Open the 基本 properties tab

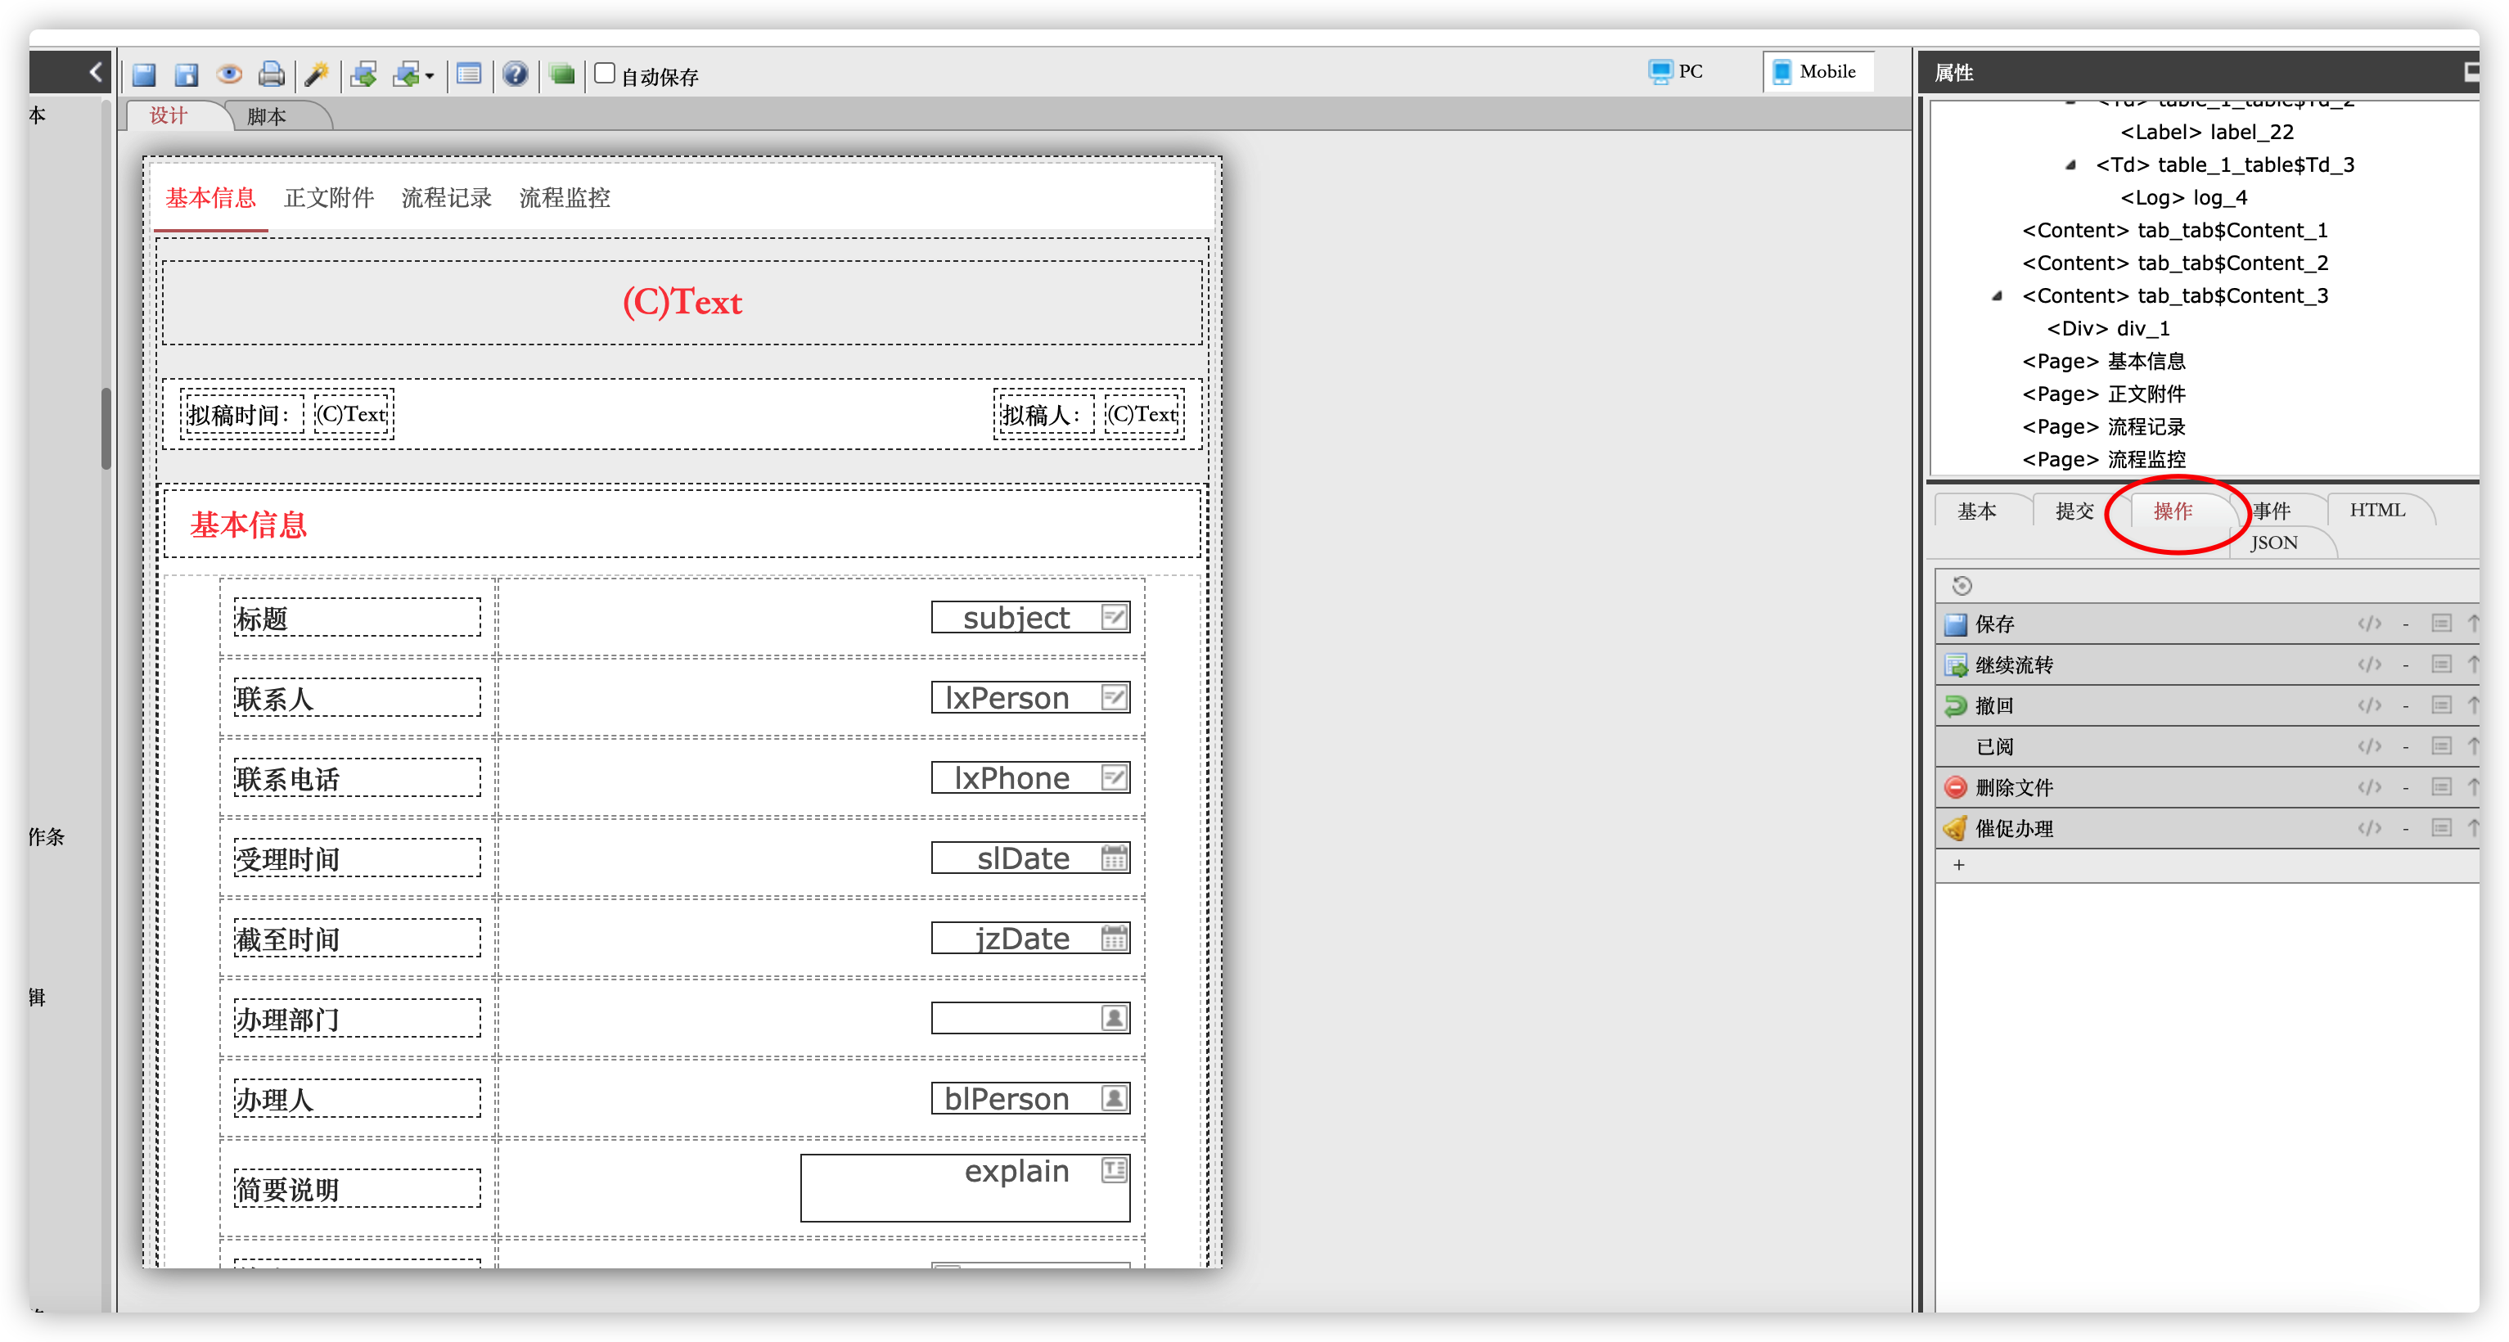coord(1977,511)
